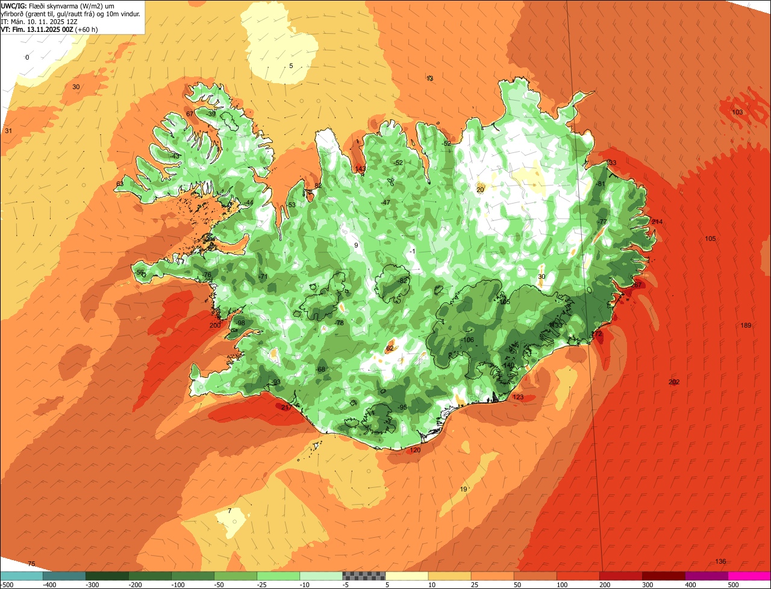Select the -100 to -50 green legend swatch
The image size is (771, 589).
tap(192, 576)
